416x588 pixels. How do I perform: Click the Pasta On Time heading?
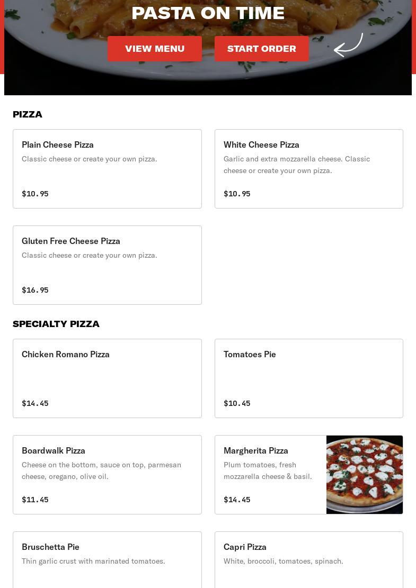click(x=208, y=13)
